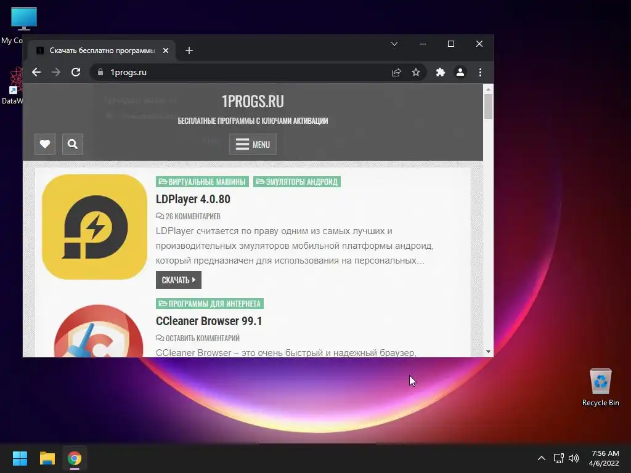Screen dimensions: 631x473
Task: Minimize the Chrome window
Action: coord(423,44)
